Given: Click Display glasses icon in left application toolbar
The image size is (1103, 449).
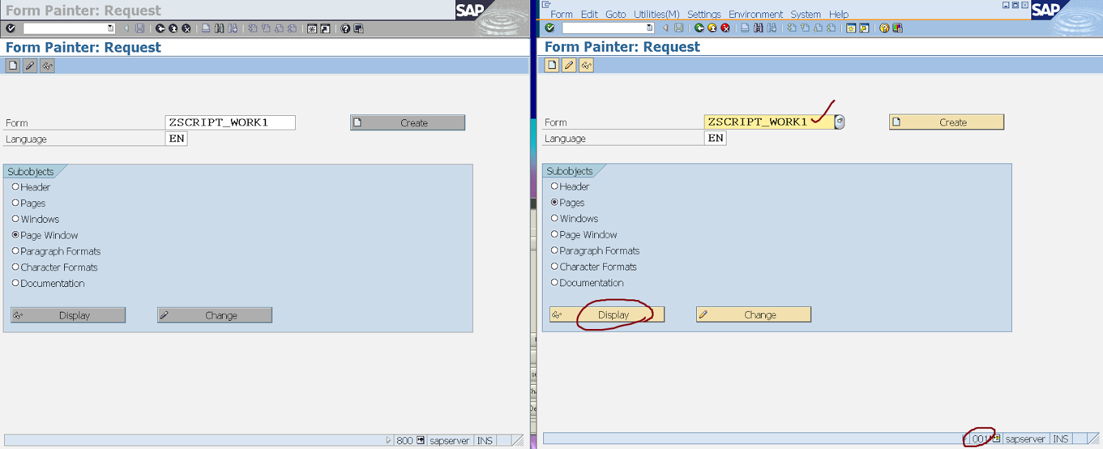Looking at the screenshot, I should point(47,66).
